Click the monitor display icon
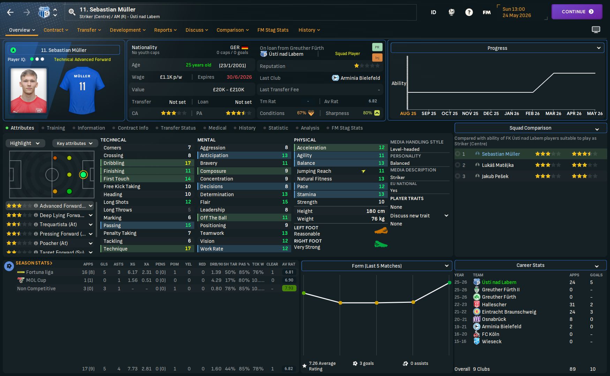Viewport: 610px width, 376px height. 596,30
